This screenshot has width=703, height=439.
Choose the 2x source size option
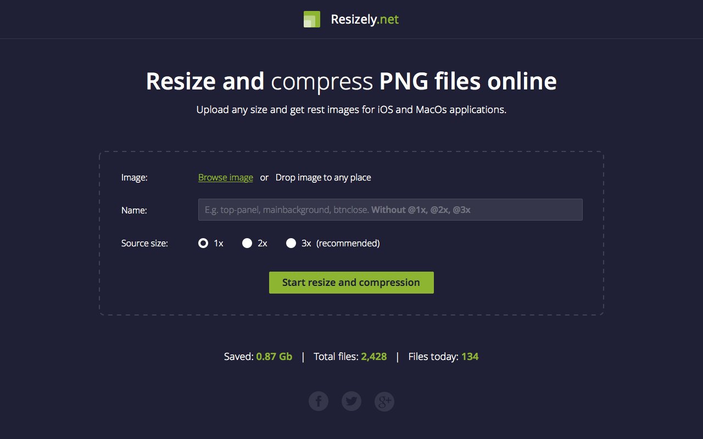click(247, 243)
